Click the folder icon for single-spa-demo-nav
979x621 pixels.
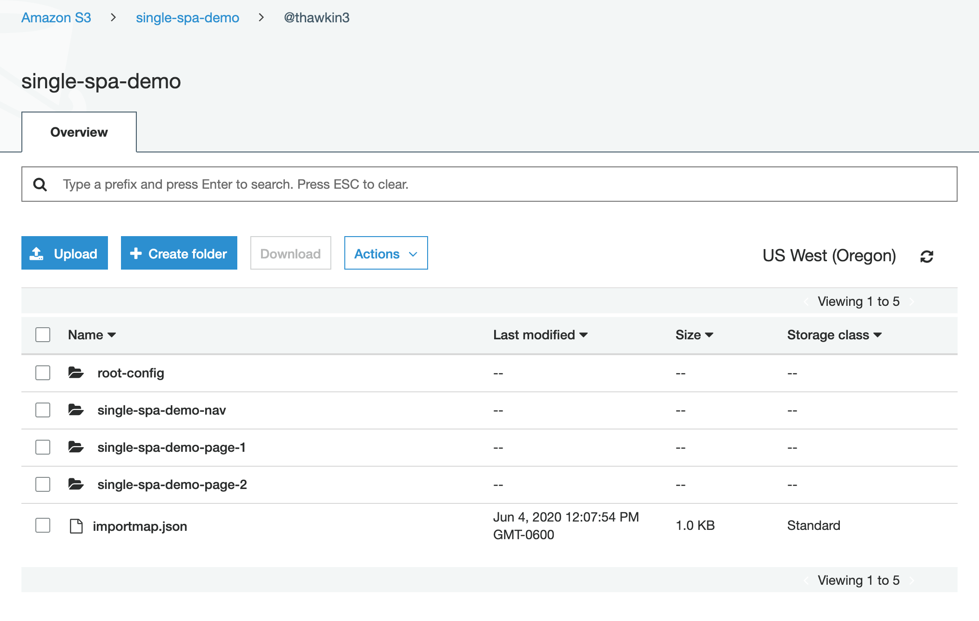coord(76,410)
